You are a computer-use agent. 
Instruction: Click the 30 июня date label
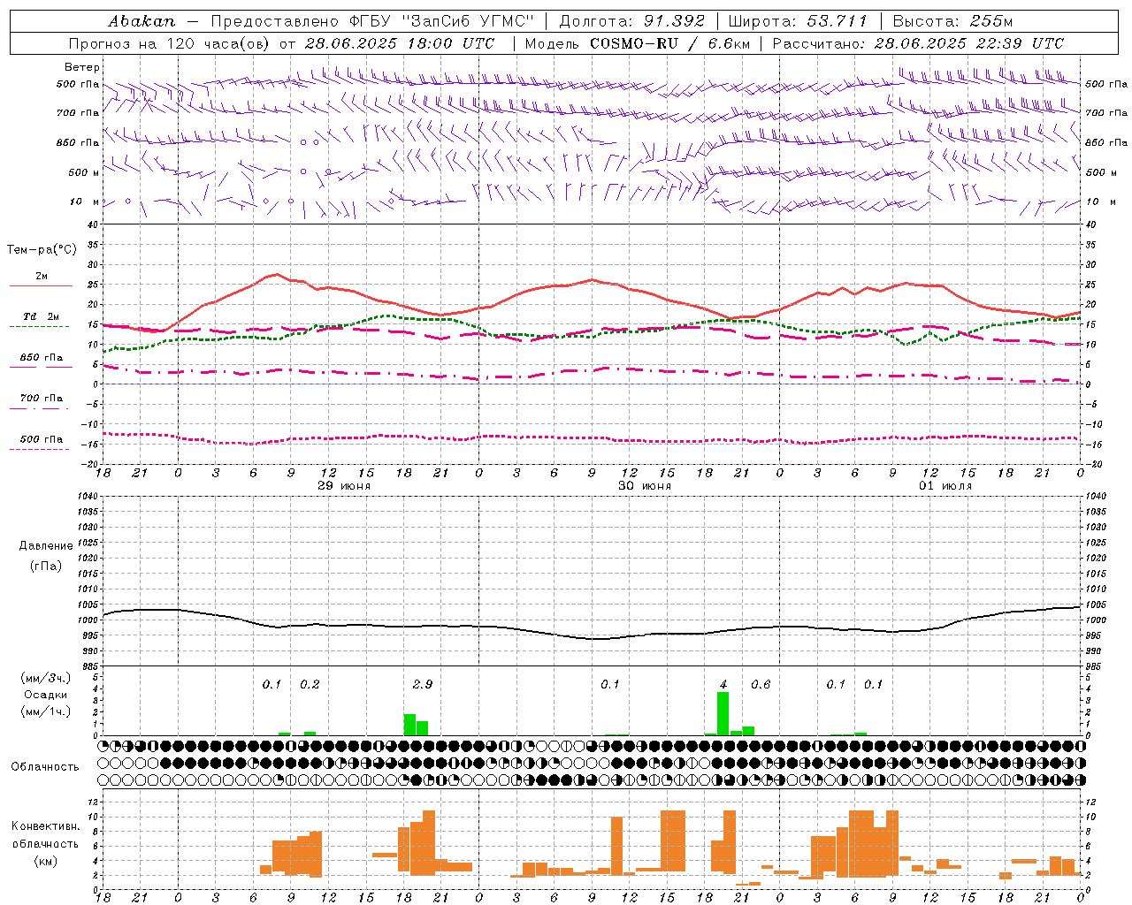tap(645, 486)
